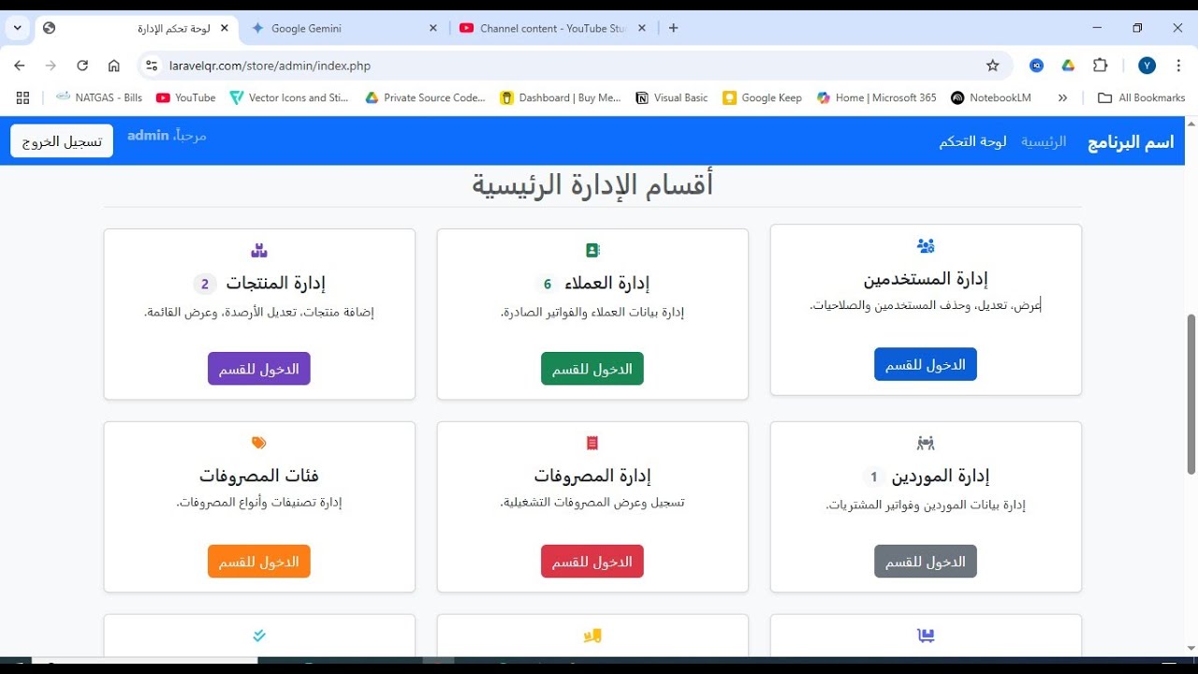Click the تسجيل الخروج logout button
Image resolution: width=1198 pixels, height=674 pixels.
tap(62, 141)
